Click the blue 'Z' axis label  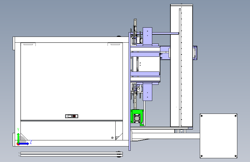point(31,142)
